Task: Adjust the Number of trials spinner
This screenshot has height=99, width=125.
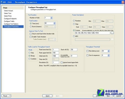Action: point(51,18)
